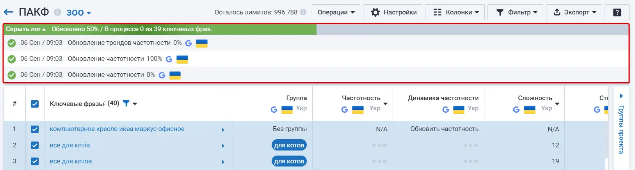Click для котов group tag in row 3

[289, 161]
